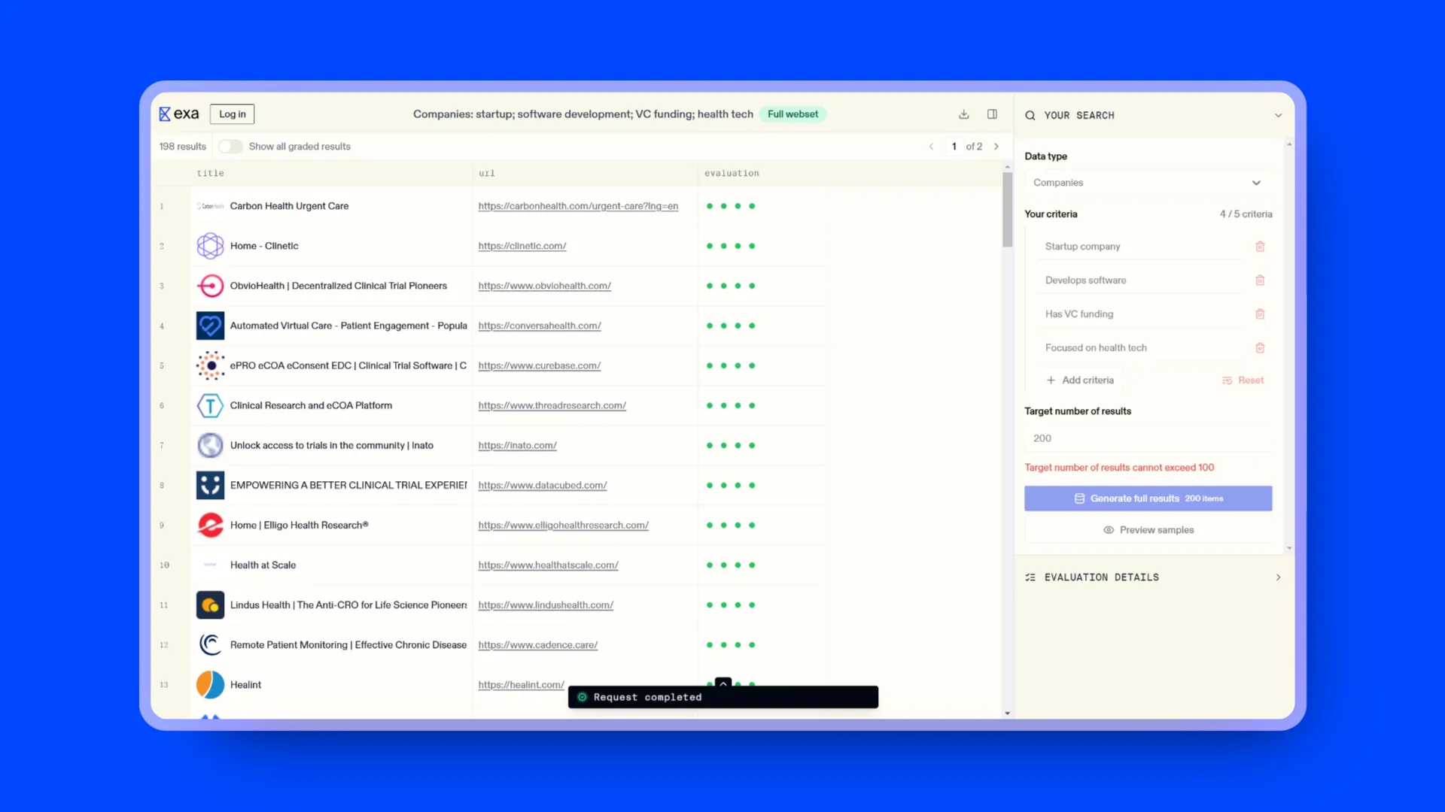This screenshot has height=812, width=1445.
Task: Delete the Focused on health tech criterion
Action: [1260, 348]
